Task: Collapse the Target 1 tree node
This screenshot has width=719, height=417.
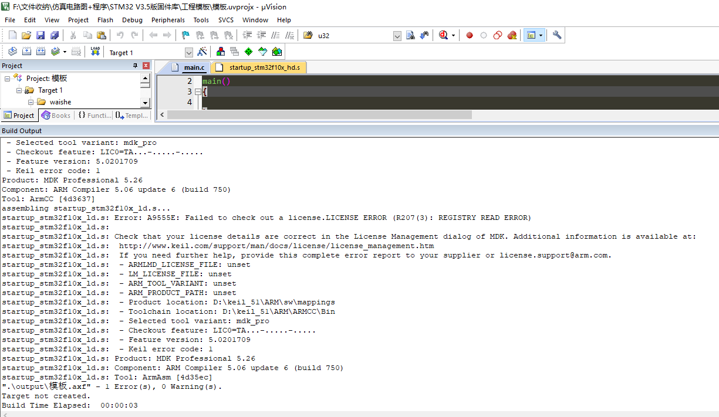Action: coord(19,90)
